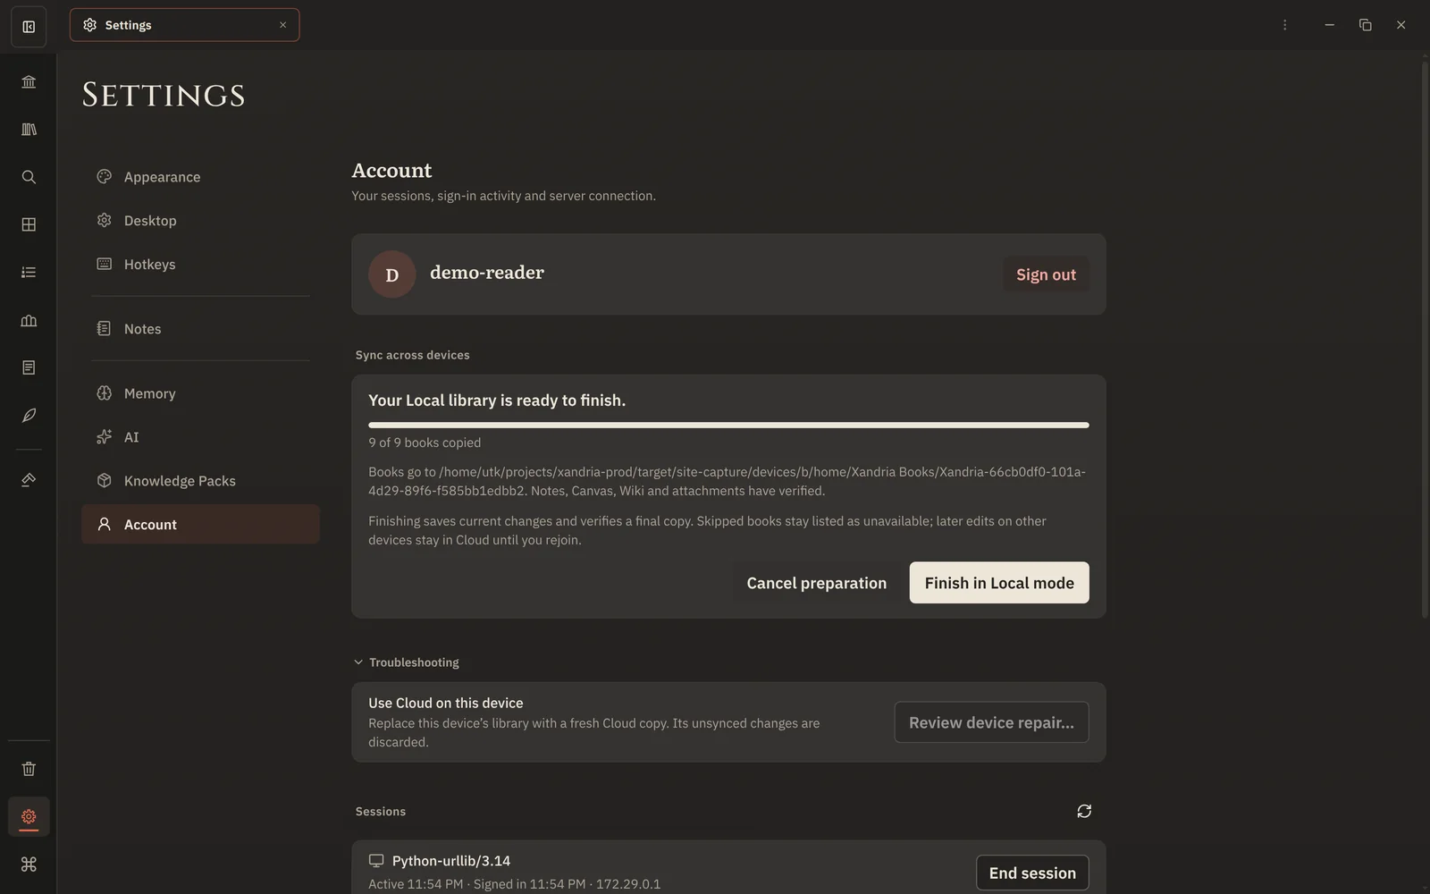
Task: Maximize the application window
Action: tap(1365, 25)
